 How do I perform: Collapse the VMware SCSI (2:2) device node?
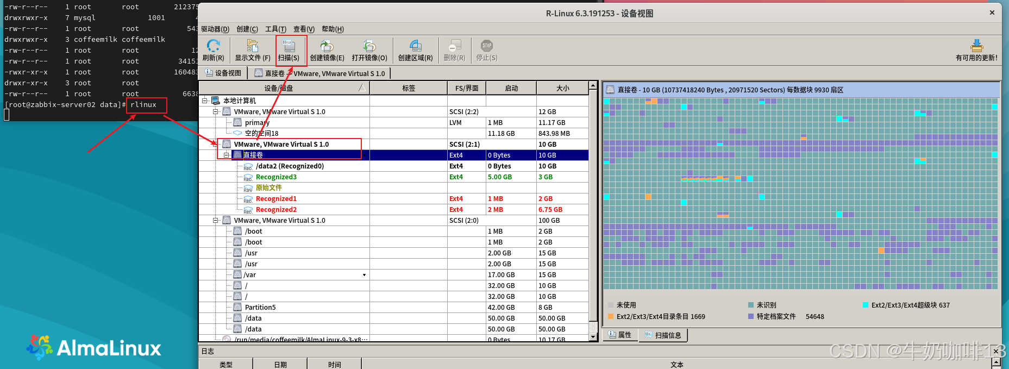[216, 111]
